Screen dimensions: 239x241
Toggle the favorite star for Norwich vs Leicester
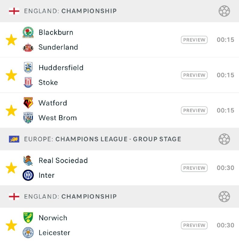click(x=11, y=225)
